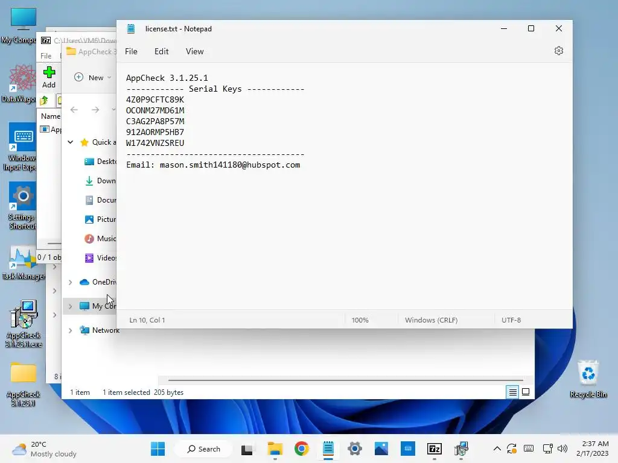
Task: Click the taskbar Search box
Action: click(204, 449)
